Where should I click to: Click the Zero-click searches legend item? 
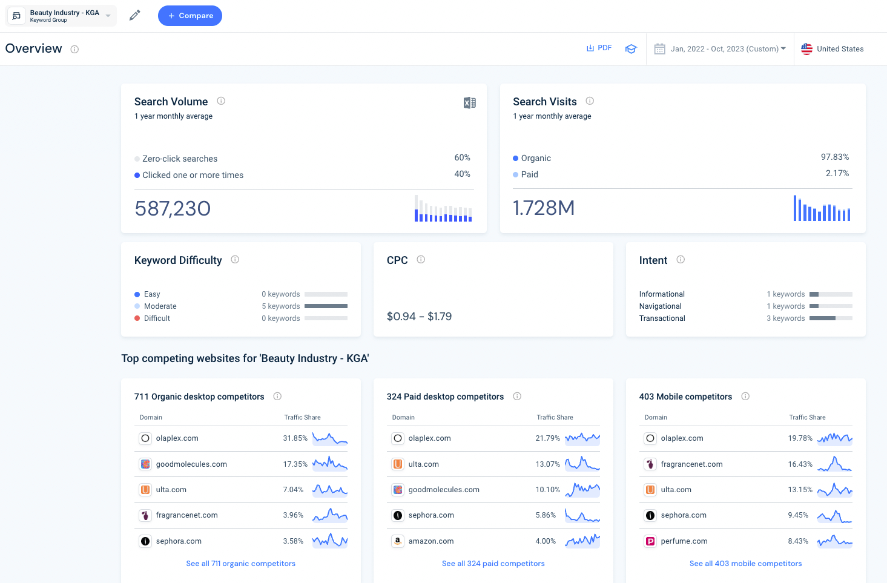[176, 159]
